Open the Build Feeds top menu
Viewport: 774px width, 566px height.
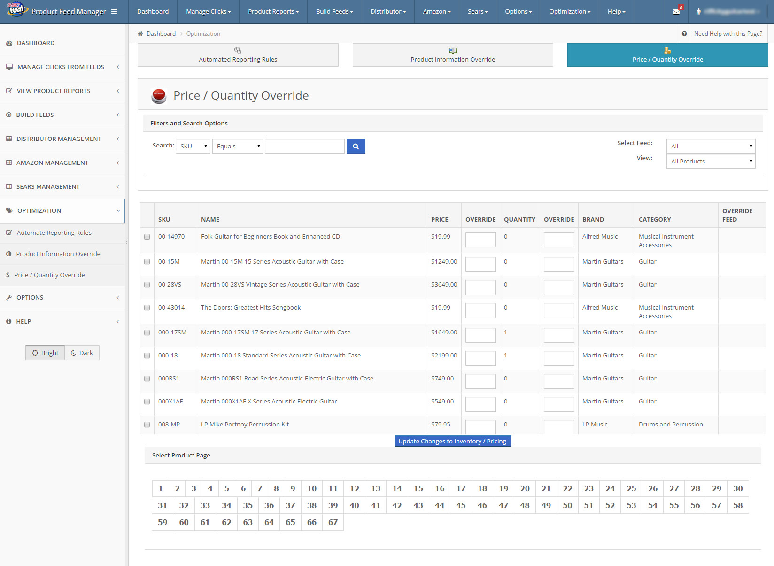[334, 11]
